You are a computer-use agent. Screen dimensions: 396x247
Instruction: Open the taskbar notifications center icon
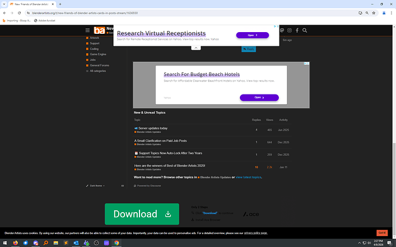coord(390,243)
